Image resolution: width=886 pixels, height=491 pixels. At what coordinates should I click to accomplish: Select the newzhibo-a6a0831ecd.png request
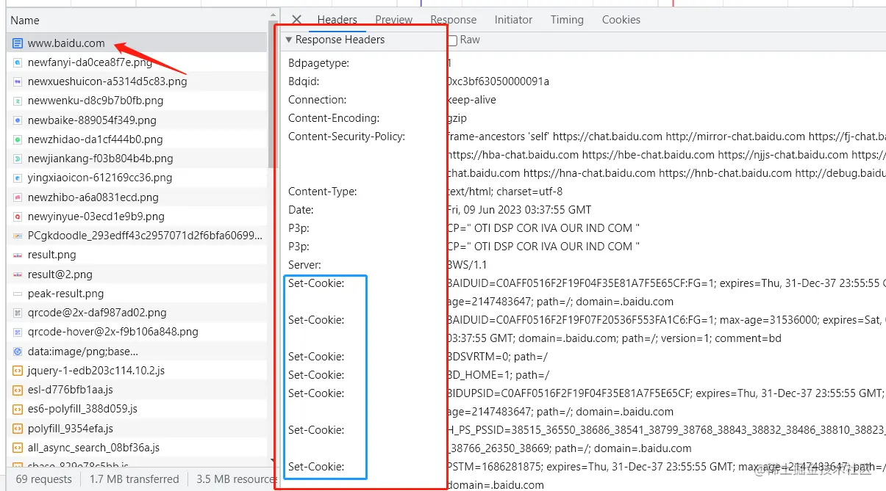[x=137, y=197]
